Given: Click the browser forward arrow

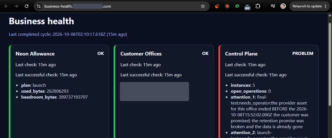Looking at the screenshot, I should point(16,6).
